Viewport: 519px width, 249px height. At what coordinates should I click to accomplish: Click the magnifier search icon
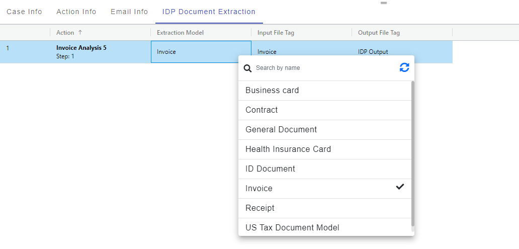pyautogui.click(x=247, y=68)
